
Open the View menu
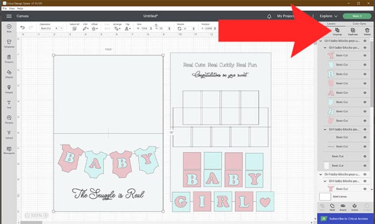click(x=12, y=8)
